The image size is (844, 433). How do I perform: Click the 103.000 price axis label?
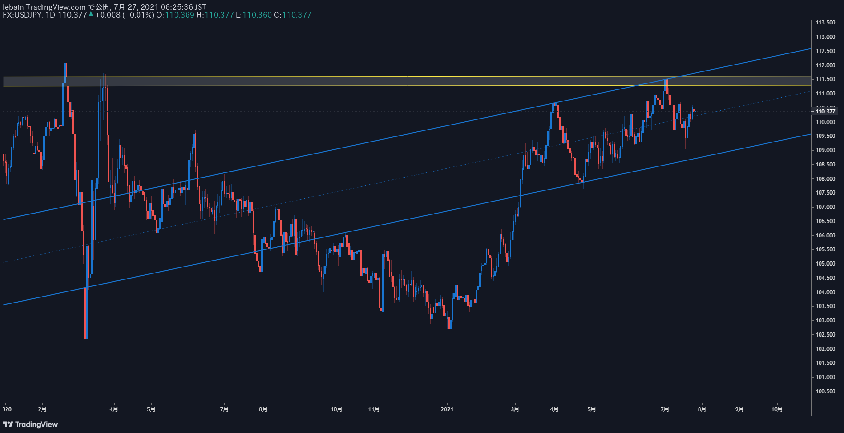coord(826,320)
